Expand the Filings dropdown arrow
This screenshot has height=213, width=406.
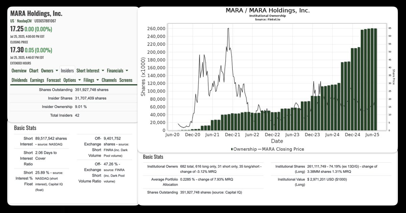click(x=97, y=80)
